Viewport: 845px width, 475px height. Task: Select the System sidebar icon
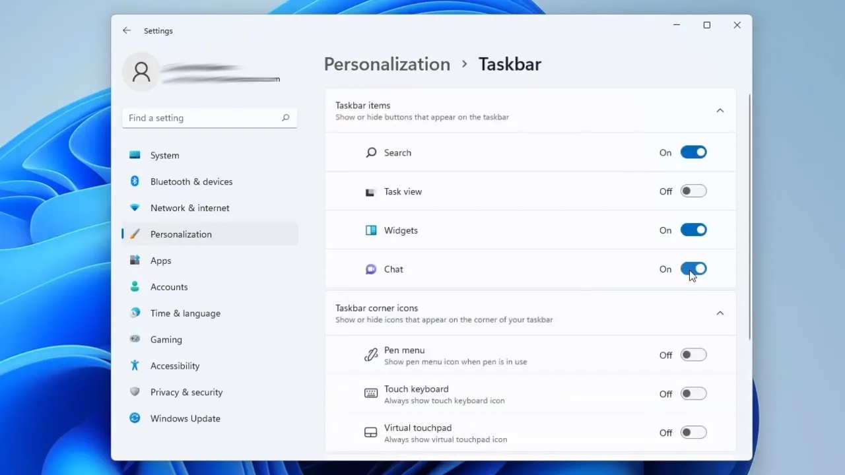pos(137,155)
